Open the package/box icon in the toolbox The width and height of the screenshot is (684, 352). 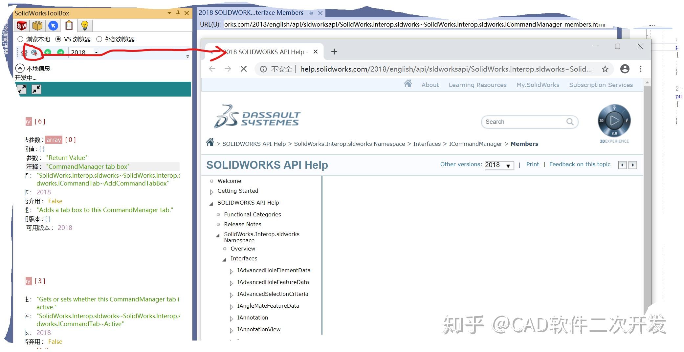point(37,25)
